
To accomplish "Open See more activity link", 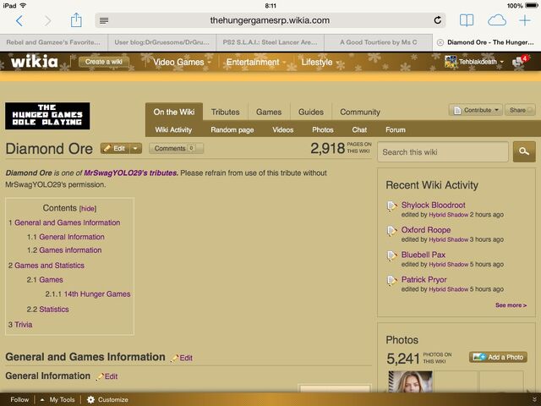I will click(x=511, y=305).
